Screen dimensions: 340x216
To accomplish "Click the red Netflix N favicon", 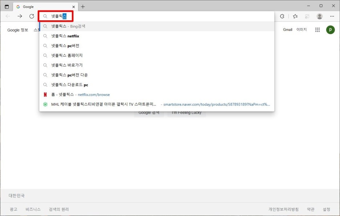I will click(x=45, y=94).
